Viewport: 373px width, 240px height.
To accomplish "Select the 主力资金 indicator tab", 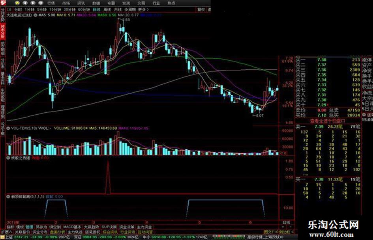I will click(x=144, y=227).
